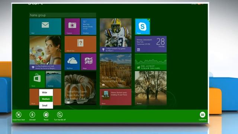Select the Food & Drink cake tile
This screenshot has height=134, width=238.
coord(80,88)
